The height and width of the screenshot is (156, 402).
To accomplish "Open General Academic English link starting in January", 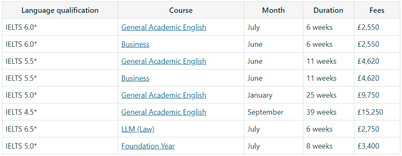I will (x=163, y=95).
